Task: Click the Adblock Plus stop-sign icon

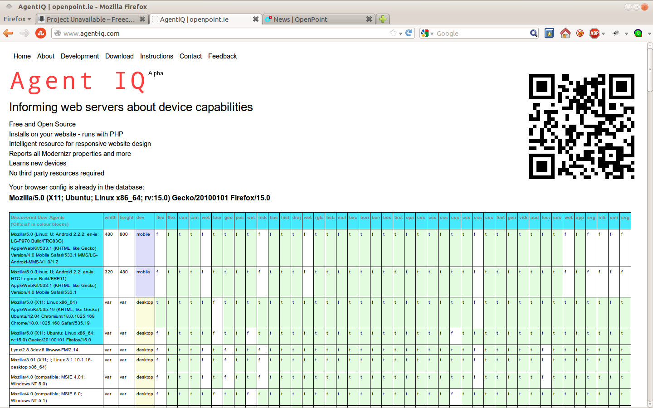Action: [x=595, y=33]
